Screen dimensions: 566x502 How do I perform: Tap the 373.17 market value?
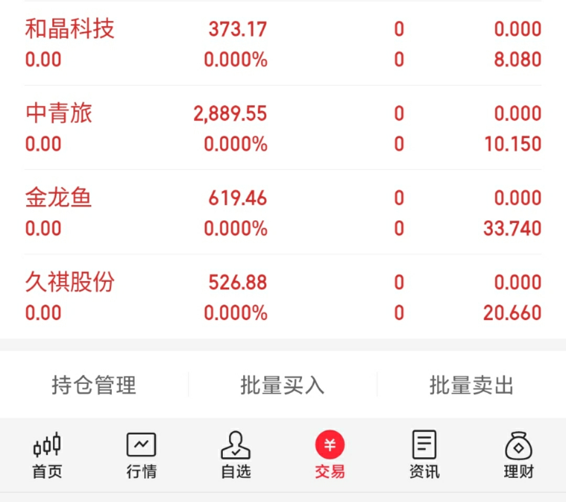(237, 29)
